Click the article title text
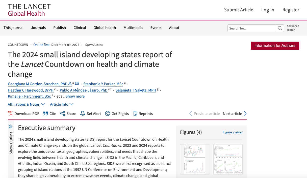307x178 pixels. coord(90,64)
